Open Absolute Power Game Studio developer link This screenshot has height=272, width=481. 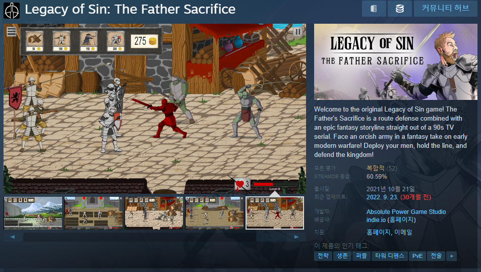(x=406, y=212)
